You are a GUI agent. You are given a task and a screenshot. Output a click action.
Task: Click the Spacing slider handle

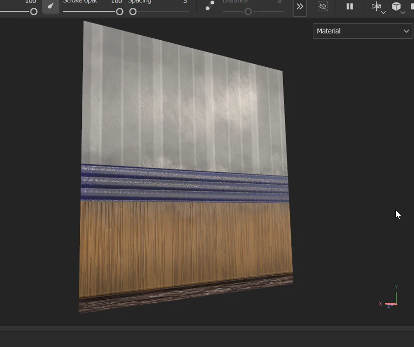133,11
